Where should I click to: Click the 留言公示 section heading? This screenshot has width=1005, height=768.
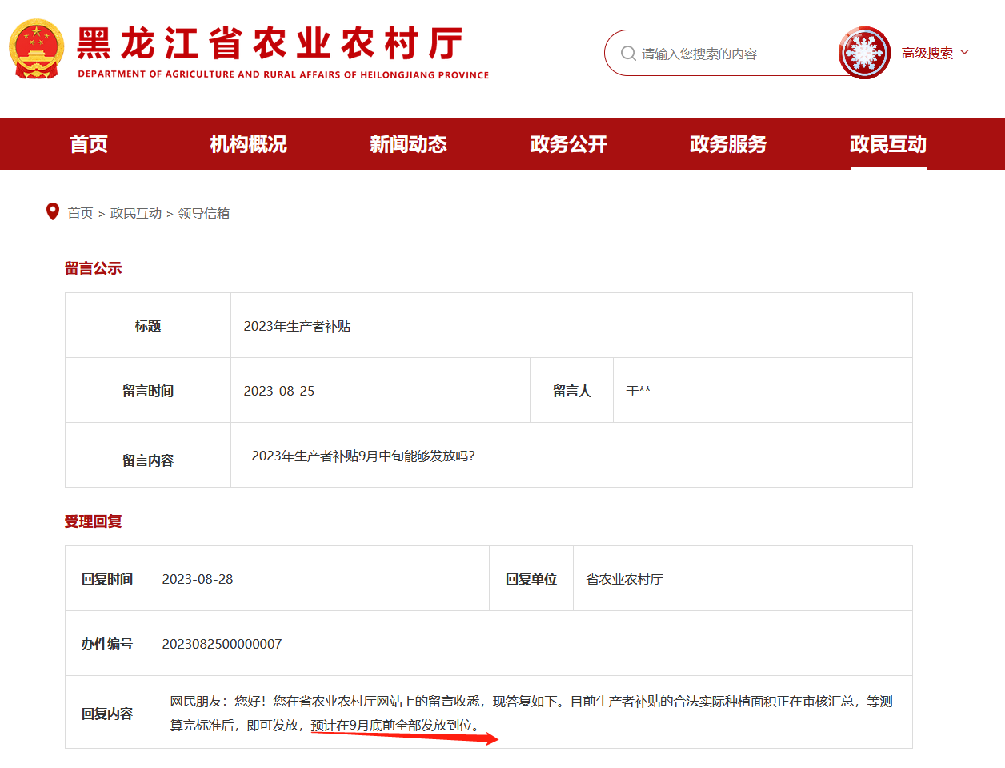(93, 268)
